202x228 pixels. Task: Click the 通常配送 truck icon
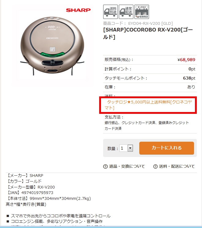(126, 12)
